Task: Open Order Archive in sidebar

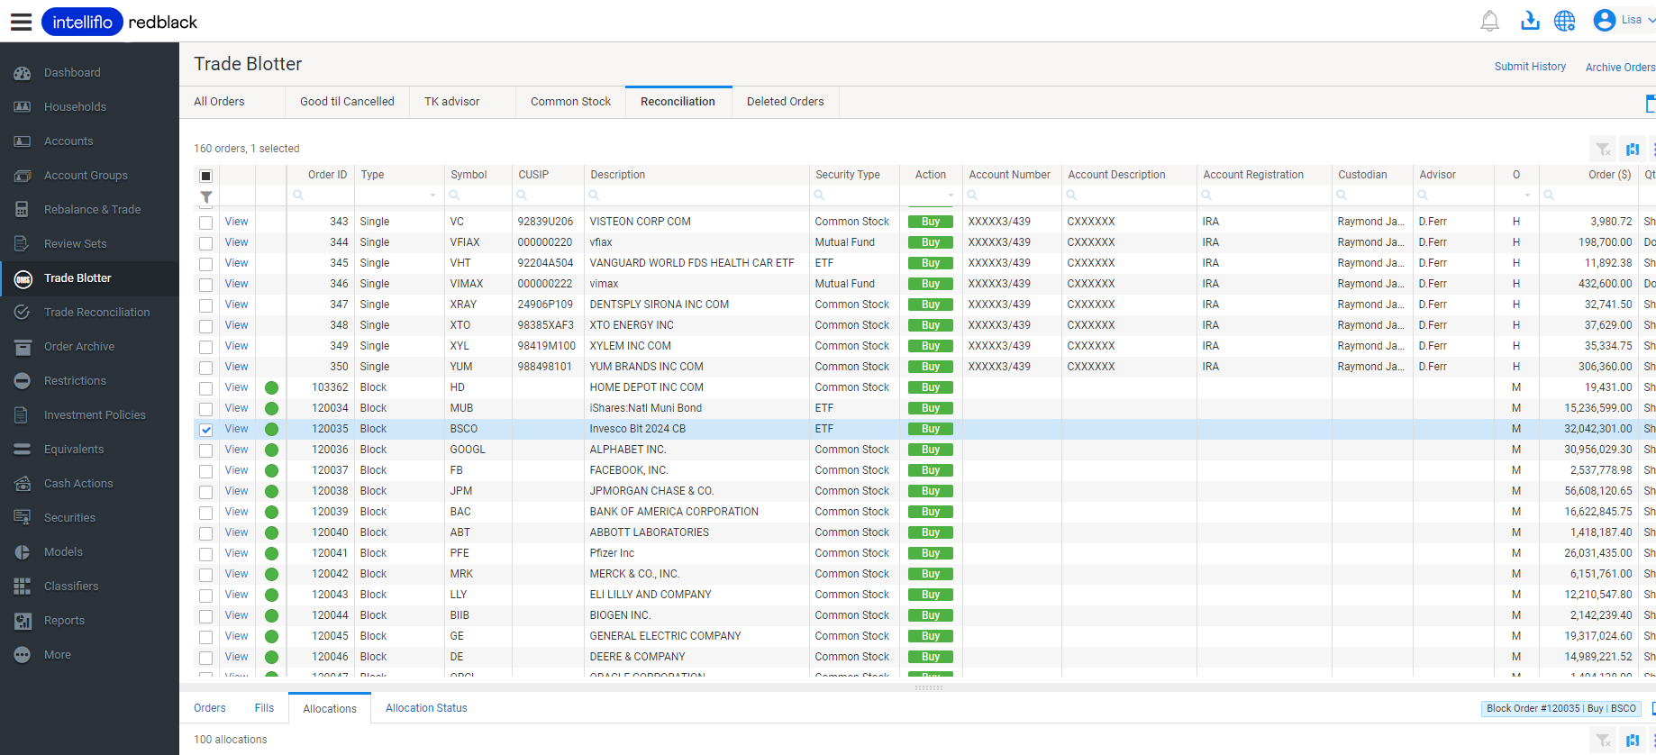Action: (79, 347)
